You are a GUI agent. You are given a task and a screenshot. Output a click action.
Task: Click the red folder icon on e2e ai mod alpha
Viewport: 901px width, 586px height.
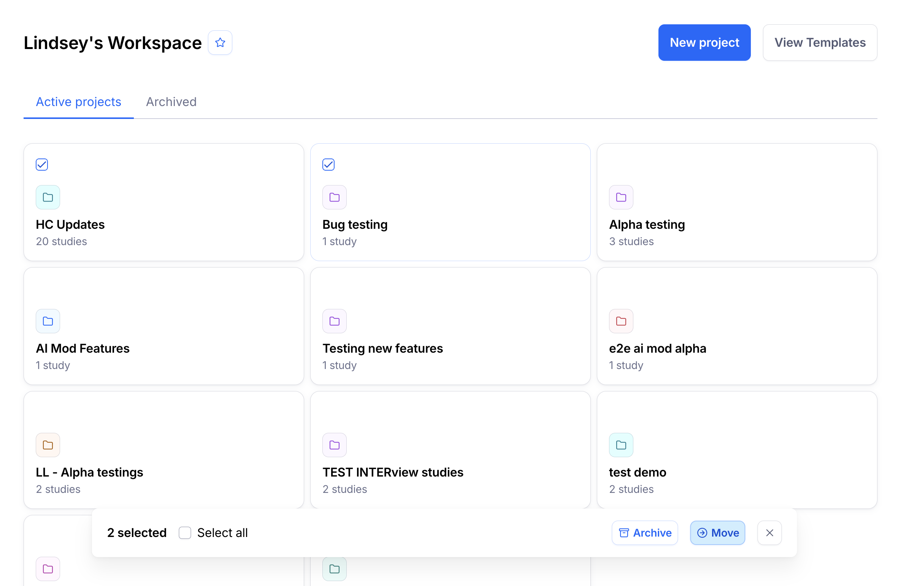(x=621, y=321)
